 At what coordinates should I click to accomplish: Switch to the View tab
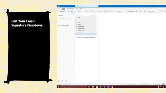coord(77,9)
